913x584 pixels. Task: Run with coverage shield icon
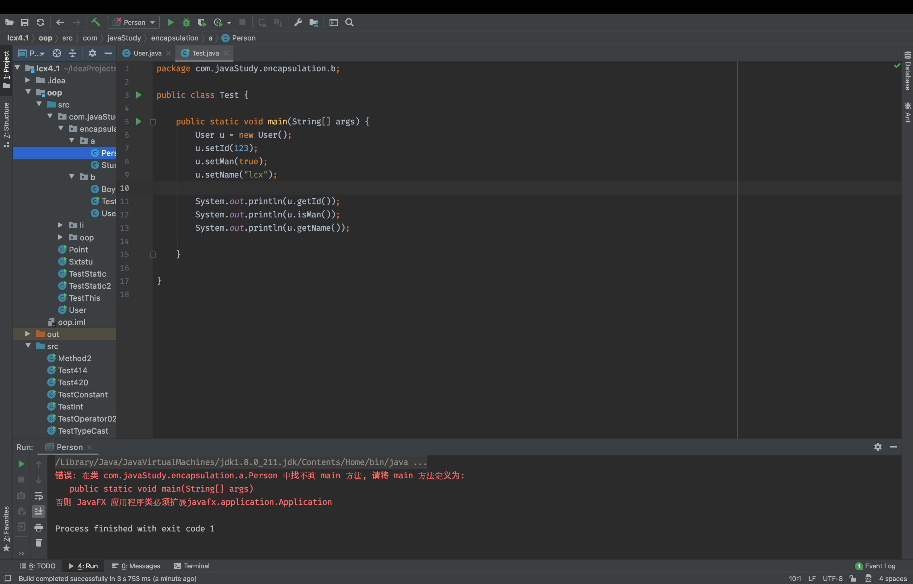pos(202,22)
